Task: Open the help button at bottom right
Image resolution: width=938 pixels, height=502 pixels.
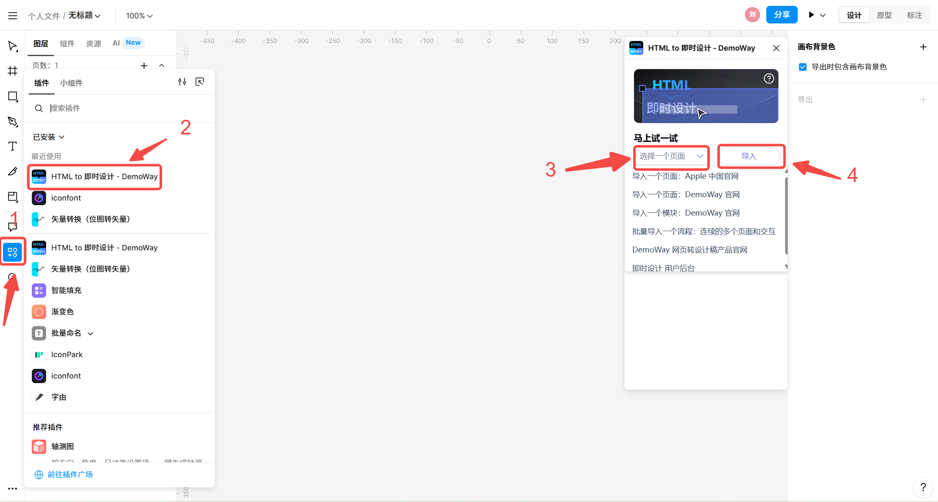Action: [923, 487]
